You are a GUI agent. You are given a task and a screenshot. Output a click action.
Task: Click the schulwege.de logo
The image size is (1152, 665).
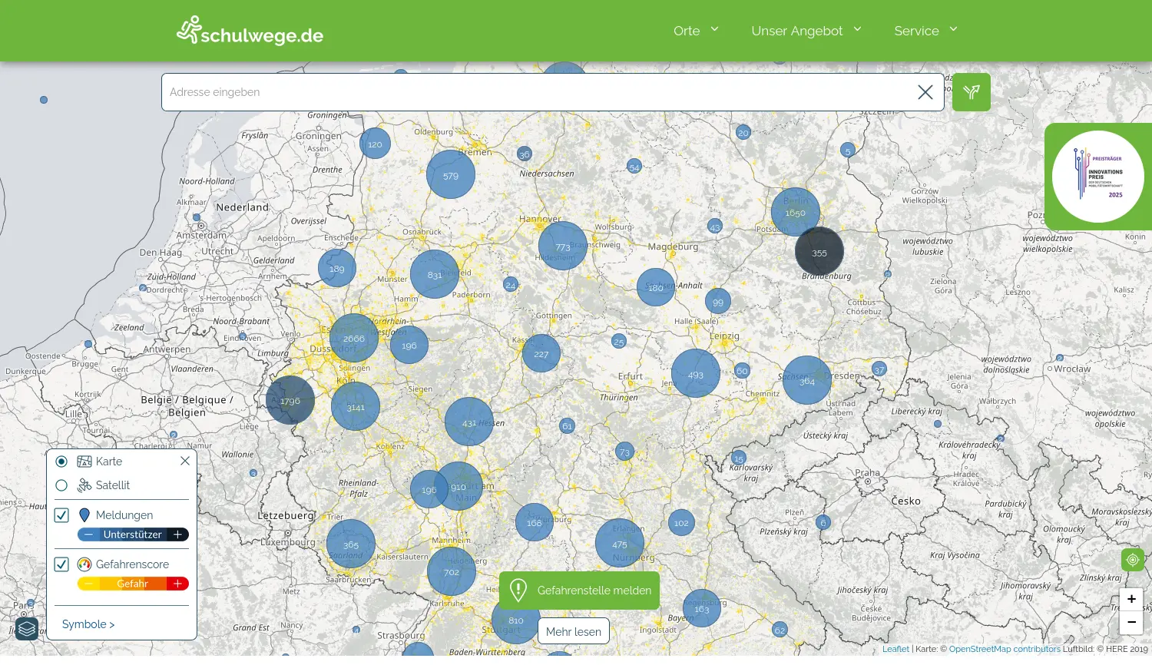pos(250,31)
